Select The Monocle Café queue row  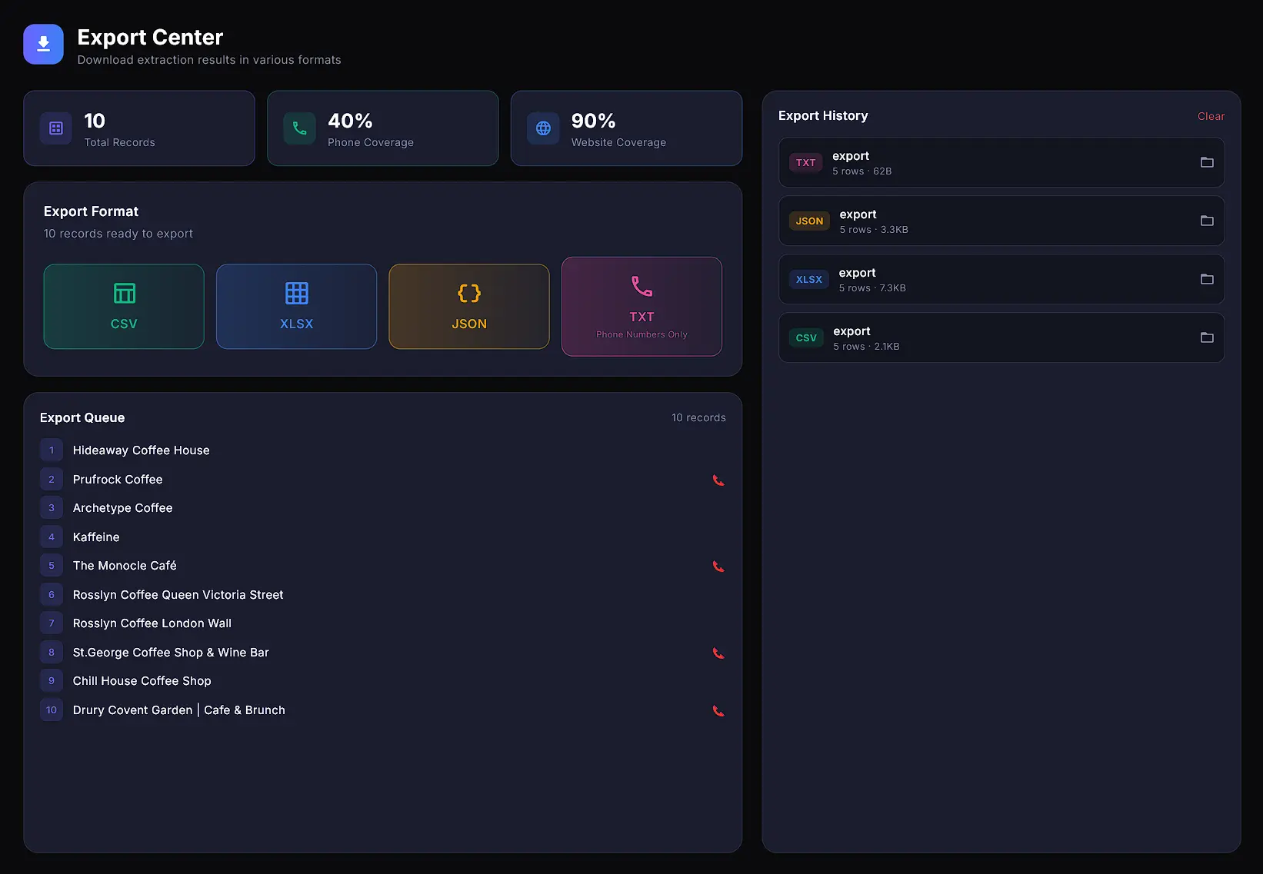tap(383, 566)
